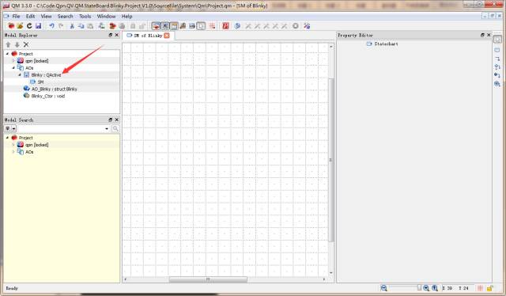Close the Model Search panel

coord(117,120)
